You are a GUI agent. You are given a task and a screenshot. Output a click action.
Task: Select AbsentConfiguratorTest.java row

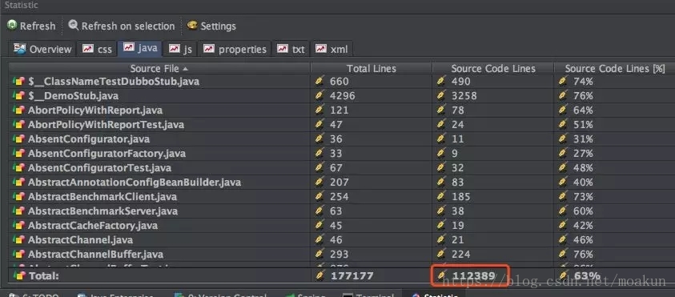[x=342, y=168]
